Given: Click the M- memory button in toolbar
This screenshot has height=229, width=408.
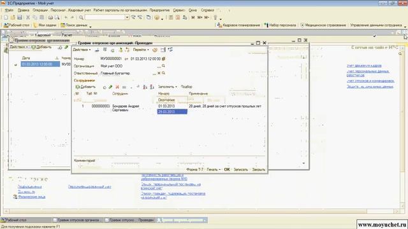Looking at the screenshot, I should click(207, 17).
